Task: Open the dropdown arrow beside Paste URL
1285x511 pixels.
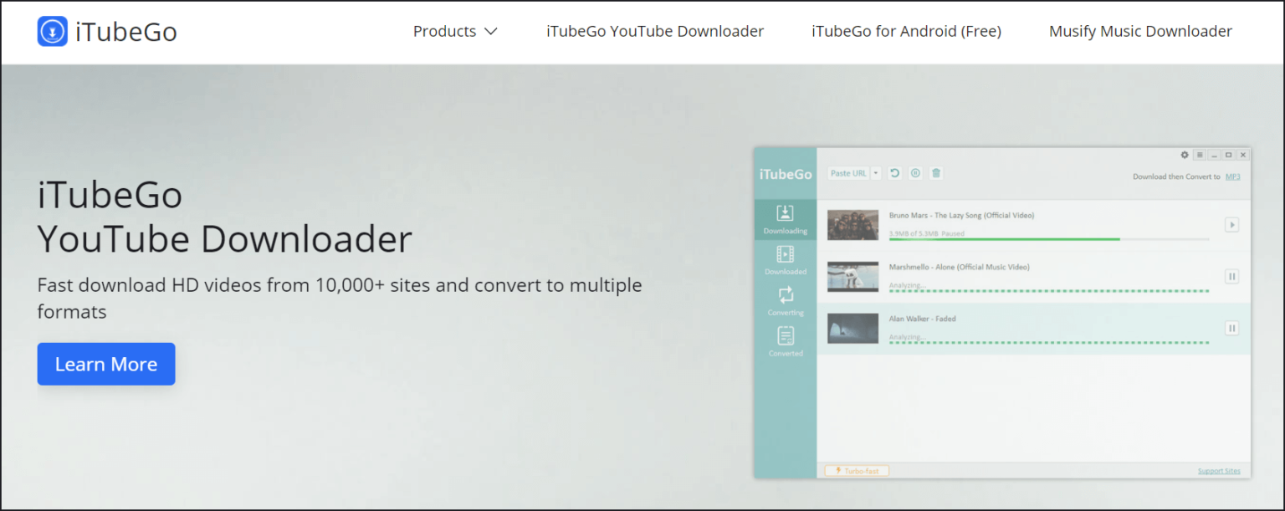Action: (876, 173)
